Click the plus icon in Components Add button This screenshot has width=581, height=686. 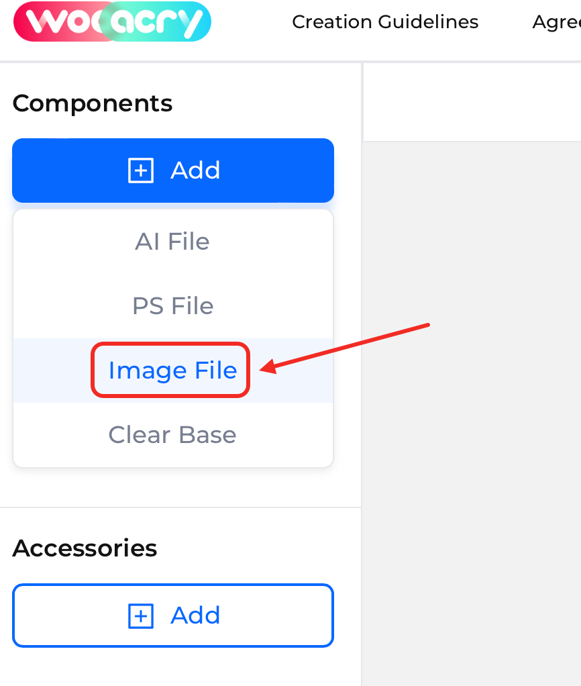click(141, 170)
